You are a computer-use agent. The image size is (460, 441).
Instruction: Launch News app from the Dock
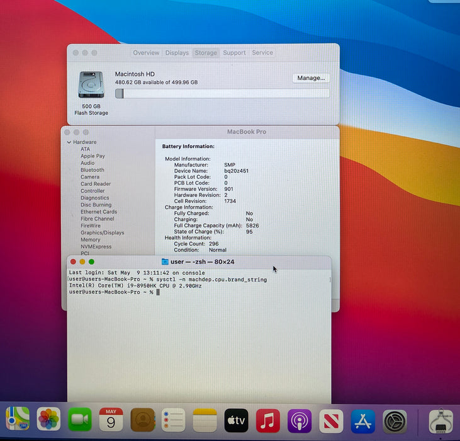click(331, 421)
